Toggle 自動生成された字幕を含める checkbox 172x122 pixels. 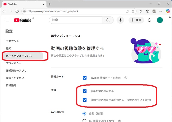click(85, 100)
